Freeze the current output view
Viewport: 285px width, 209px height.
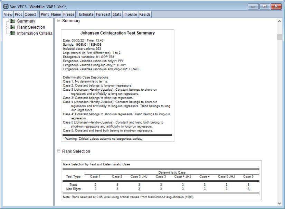[x=69, y=14]
